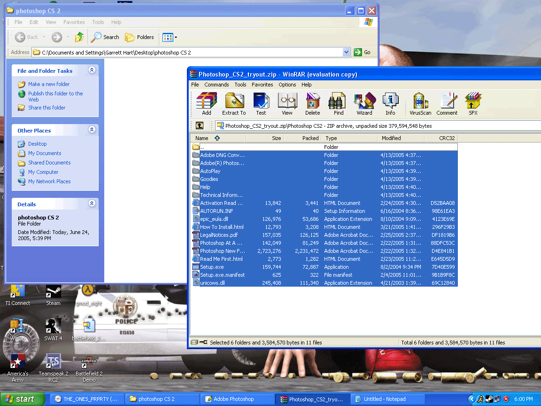This screenshot has height=406, width=541.
Task: Select the AUTORUN.INF file row
Action: tap(325, 211)
